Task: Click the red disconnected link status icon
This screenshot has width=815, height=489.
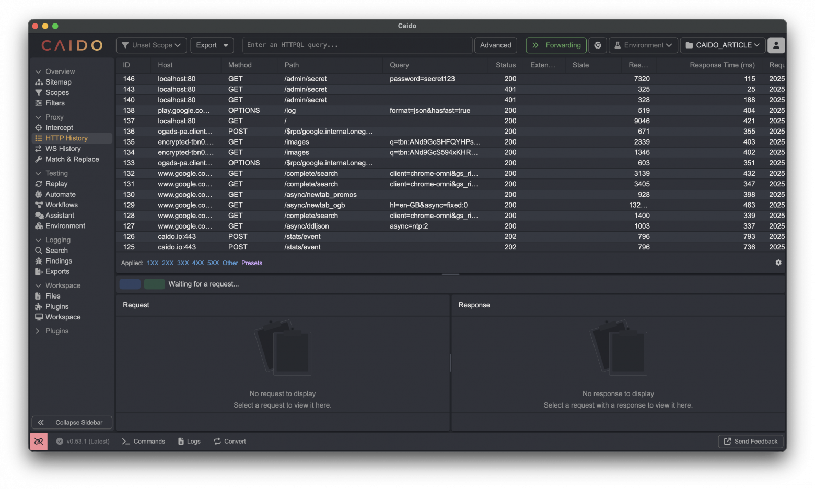Action: 39,442
